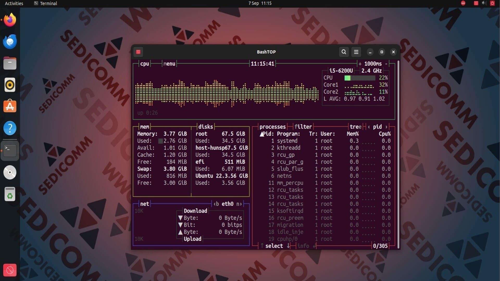Screen dimensions: 500x281
Task: Open Ubuntu Software store in the dock
Action: (x=10, y=106)
